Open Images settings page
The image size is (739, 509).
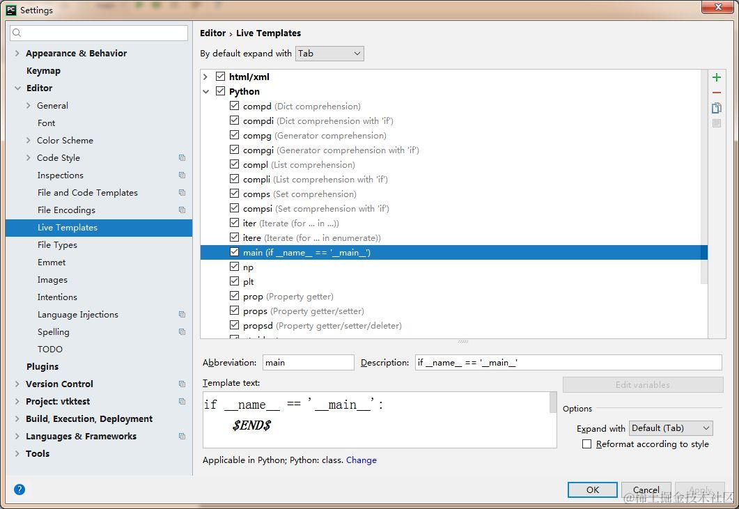click(52, 280)
